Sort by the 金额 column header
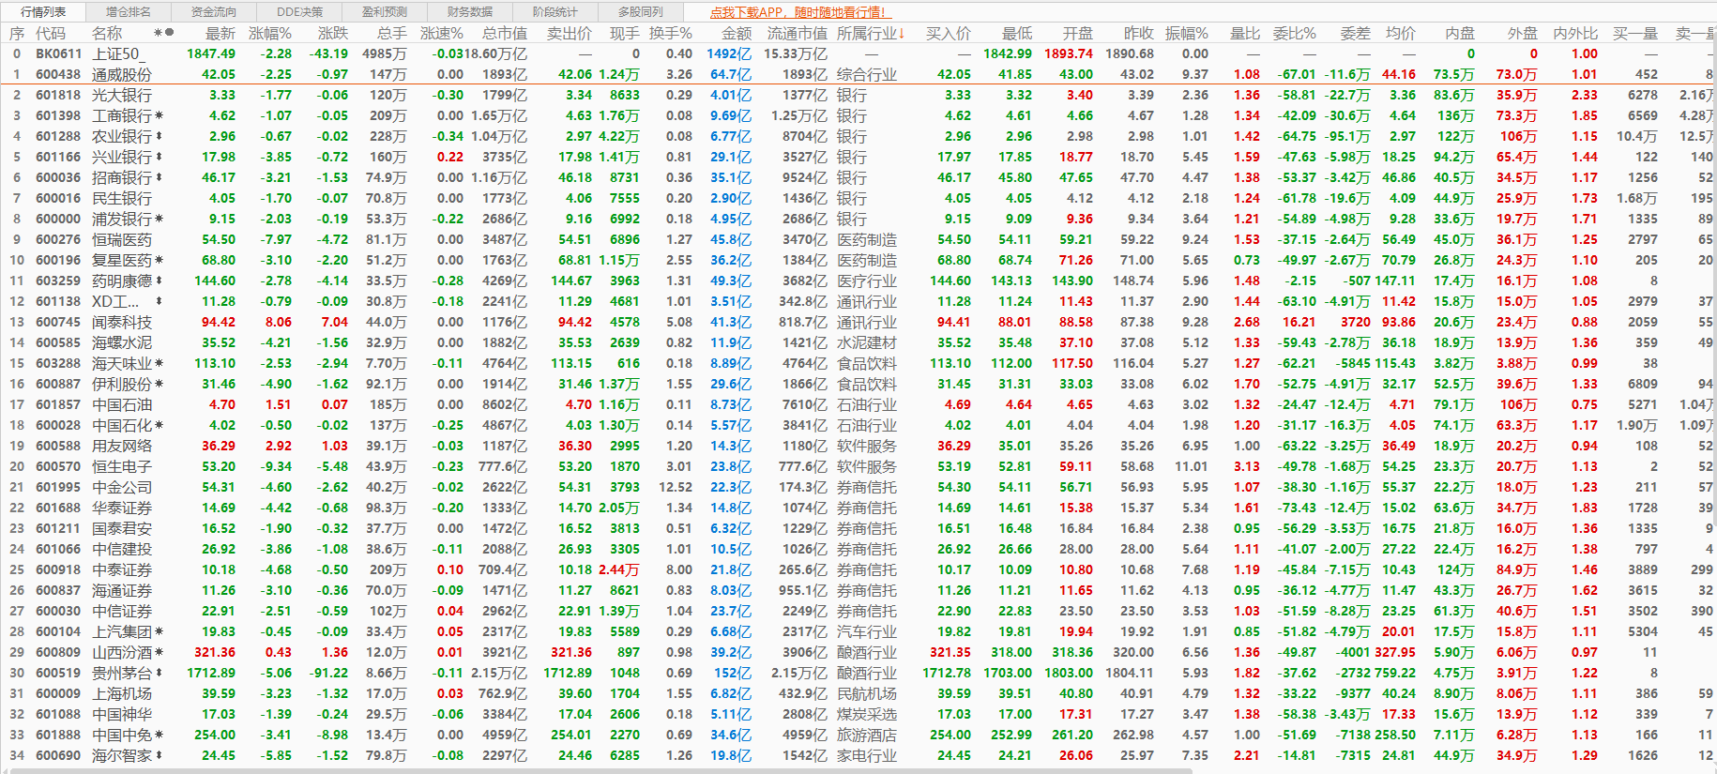 pos(737,33)
